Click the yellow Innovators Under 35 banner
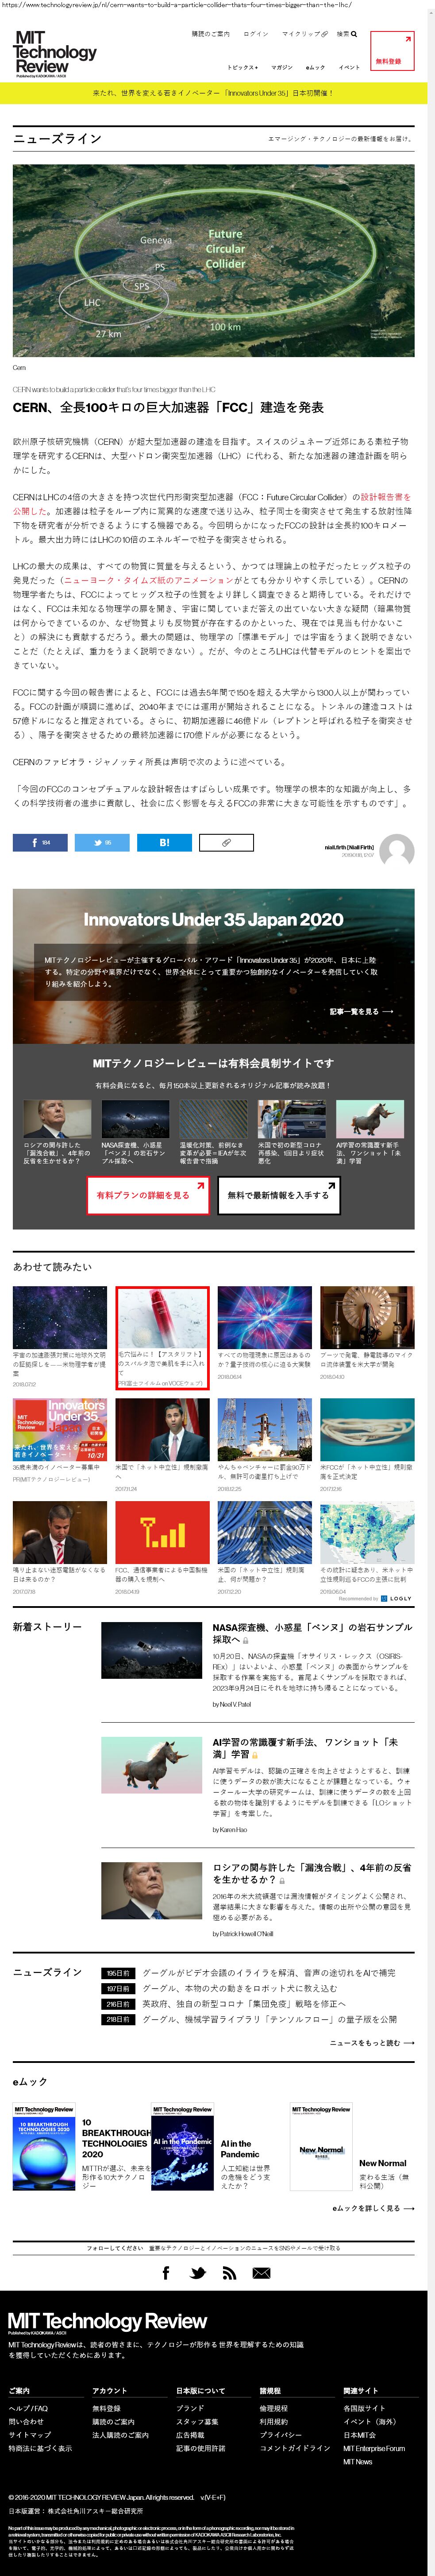435x2576 pixels. pyautogui.click(x=213, y=93)
